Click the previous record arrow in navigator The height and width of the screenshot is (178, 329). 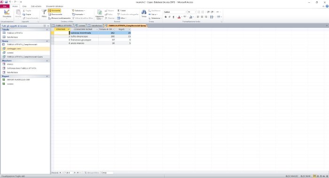click(x=63, y=173)
